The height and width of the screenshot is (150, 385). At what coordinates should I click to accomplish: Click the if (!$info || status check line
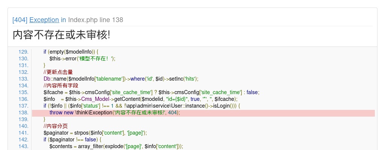coord(141,106)
